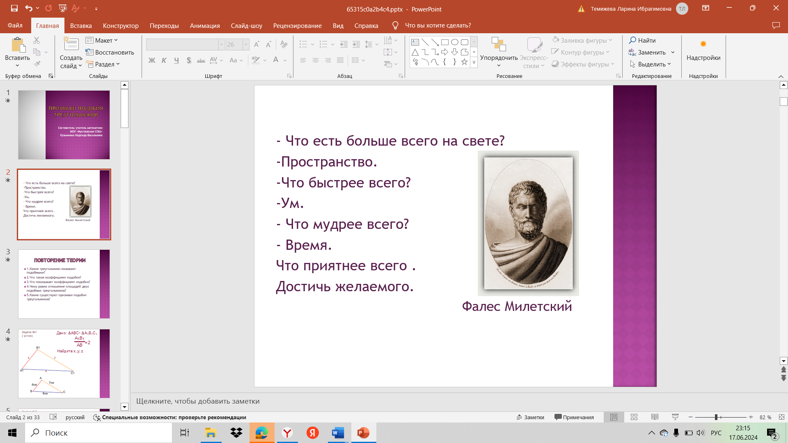This screenshot has height=443, width=788.
Task: Open PowerPoint from Windows taskbar
Action: (363, 433)
